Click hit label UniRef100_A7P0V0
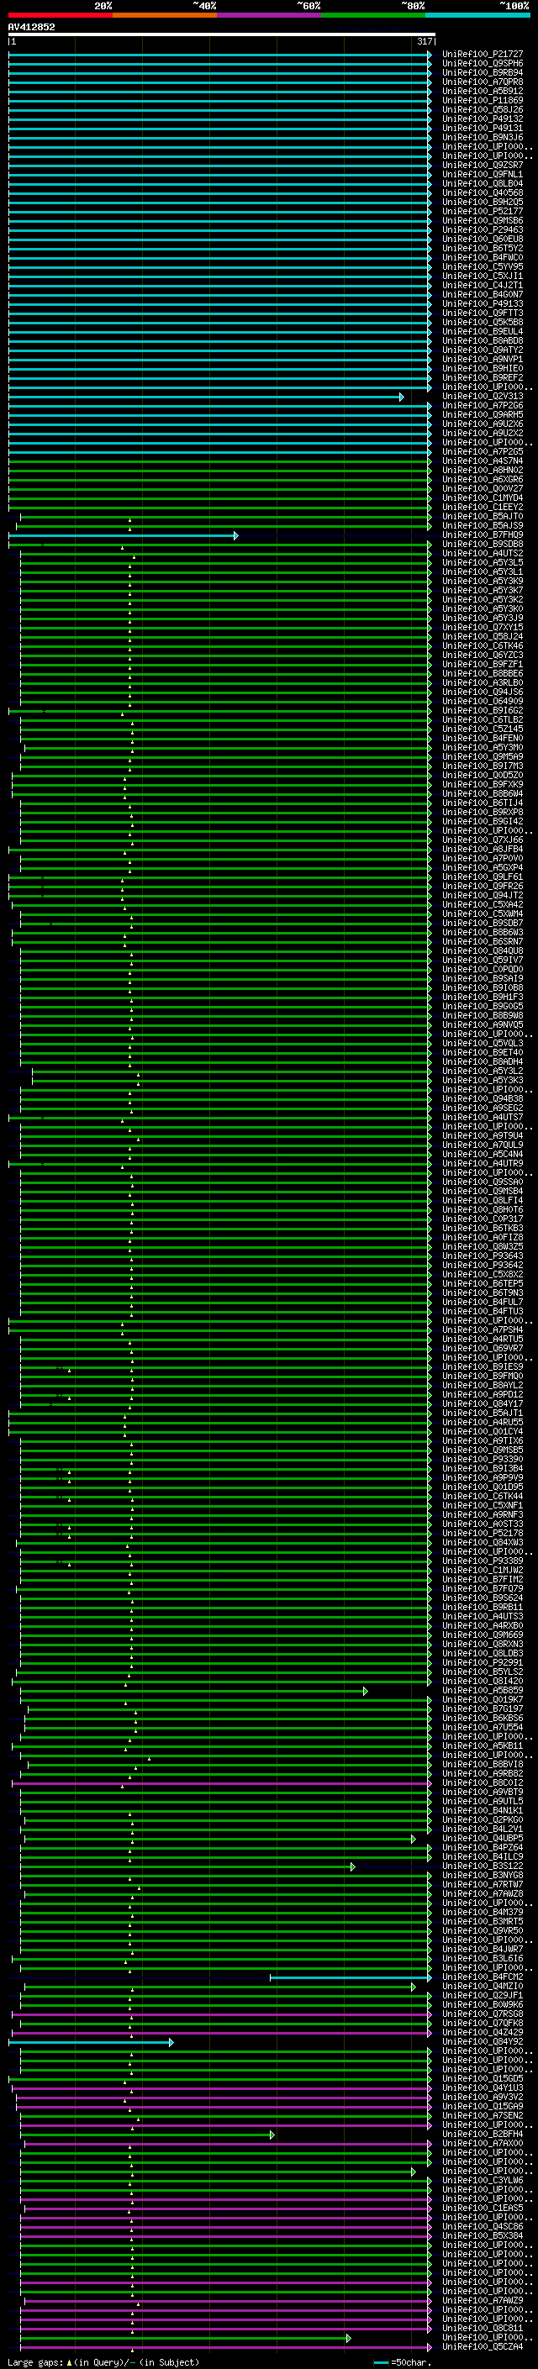Screen dimensions: 538x2369 pyautogui.click(x=483, y=858)
